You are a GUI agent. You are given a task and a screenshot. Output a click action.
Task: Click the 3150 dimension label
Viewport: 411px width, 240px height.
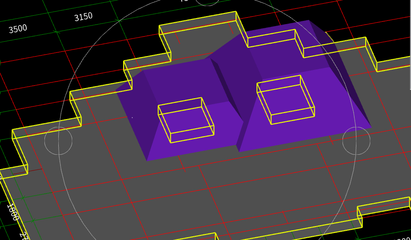point(83,17)
